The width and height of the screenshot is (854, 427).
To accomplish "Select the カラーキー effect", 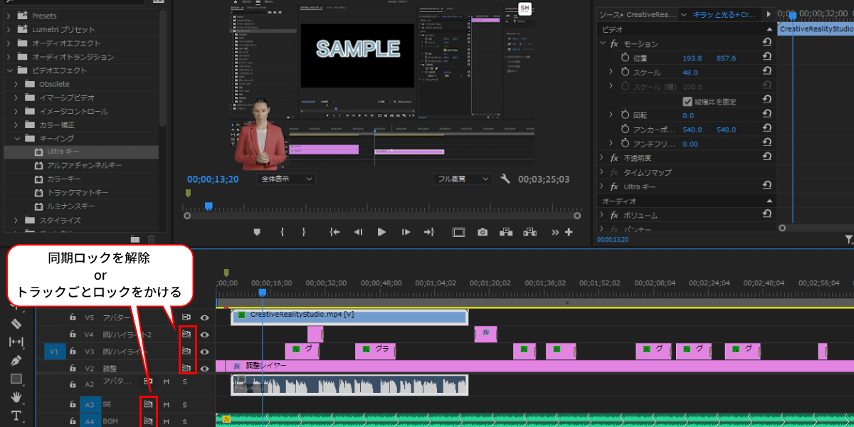I will [x=65, y=179].
